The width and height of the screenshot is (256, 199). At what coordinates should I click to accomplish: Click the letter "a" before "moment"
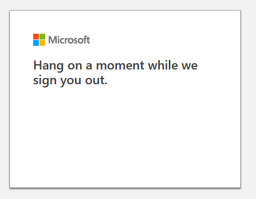[x=89, y=66]
